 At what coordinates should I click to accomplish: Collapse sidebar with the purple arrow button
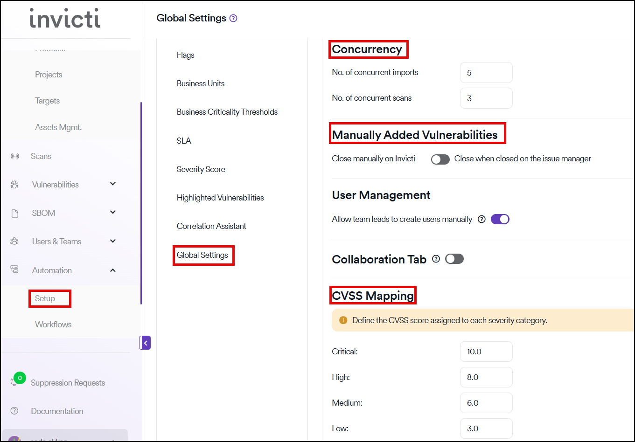[145, 343]
